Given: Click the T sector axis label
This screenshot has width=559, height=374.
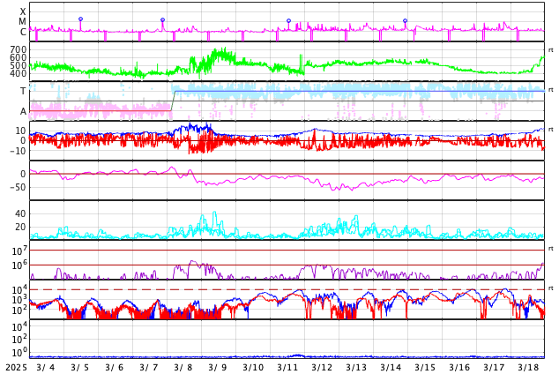Looking at the screenshot, I should coord(23,91).
